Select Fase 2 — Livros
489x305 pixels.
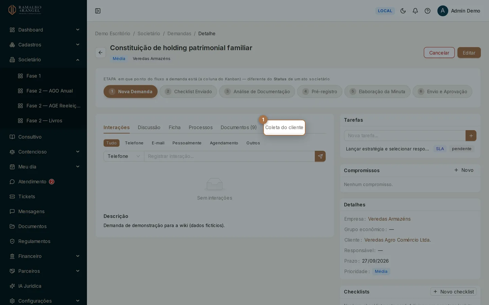[43, 121]
